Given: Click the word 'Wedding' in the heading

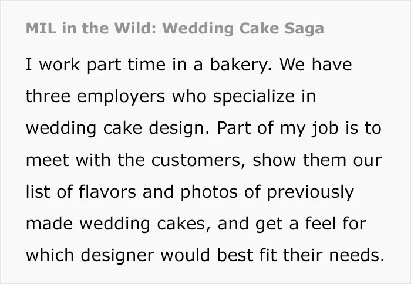Looking at the screenshot, I should 198,28.
